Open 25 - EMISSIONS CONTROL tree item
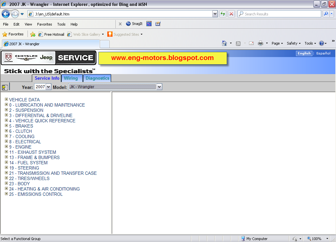 tap(36, 194)
